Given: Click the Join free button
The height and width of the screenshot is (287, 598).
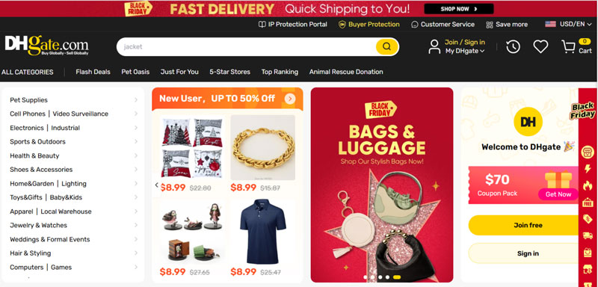Looking at the screenshot, I should coord(528,225).
